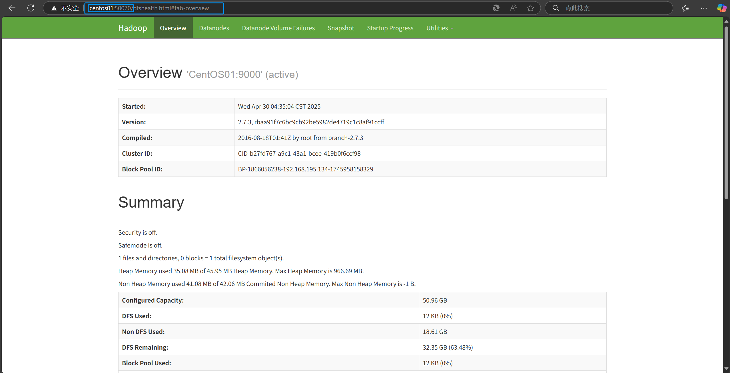The width and height of the screenshot is (730, 373).
Task: Click the search magnifier icon
Action: click(x=555, y=8)
